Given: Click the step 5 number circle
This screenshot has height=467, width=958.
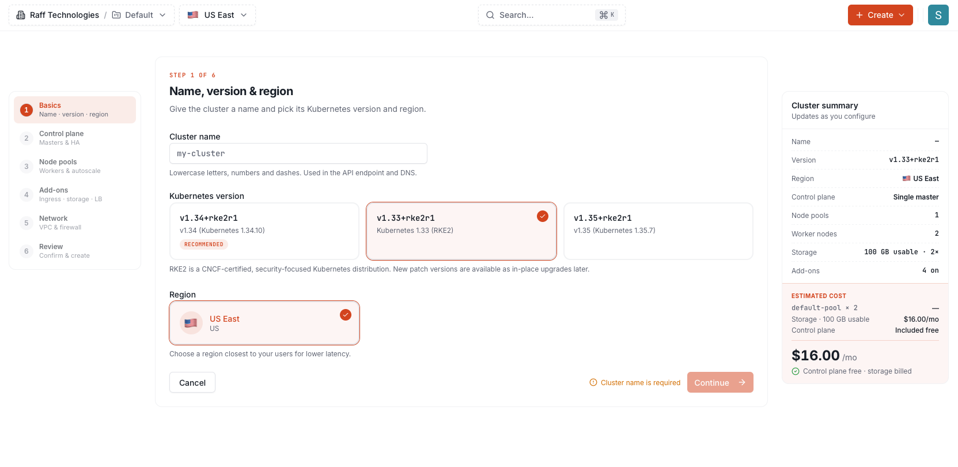Looking at the screenshot, I should point(26,223).
